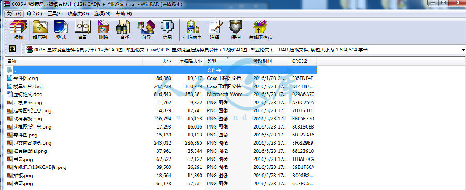Click PNG icon of the 11,762 row
This screenshot has width=466, height=190.
[x=9, y=103]
